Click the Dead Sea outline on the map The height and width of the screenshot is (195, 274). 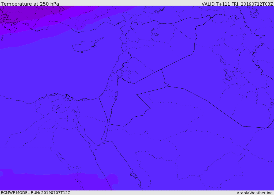(x=116, y=95)
